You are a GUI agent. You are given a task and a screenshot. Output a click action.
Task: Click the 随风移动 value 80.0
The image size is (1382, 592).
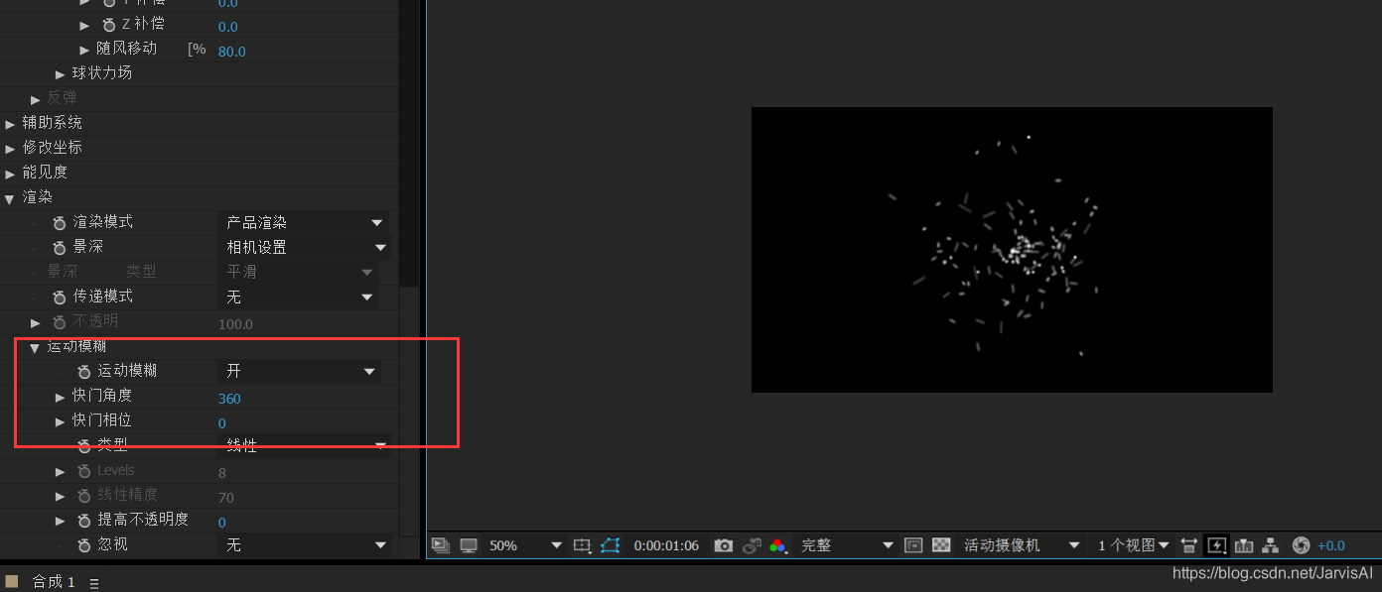[x=231, y=52]
